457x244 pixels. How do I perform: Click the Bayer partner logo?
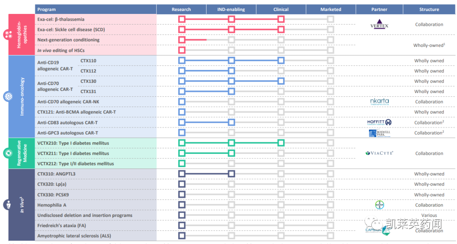click(379, 205)
